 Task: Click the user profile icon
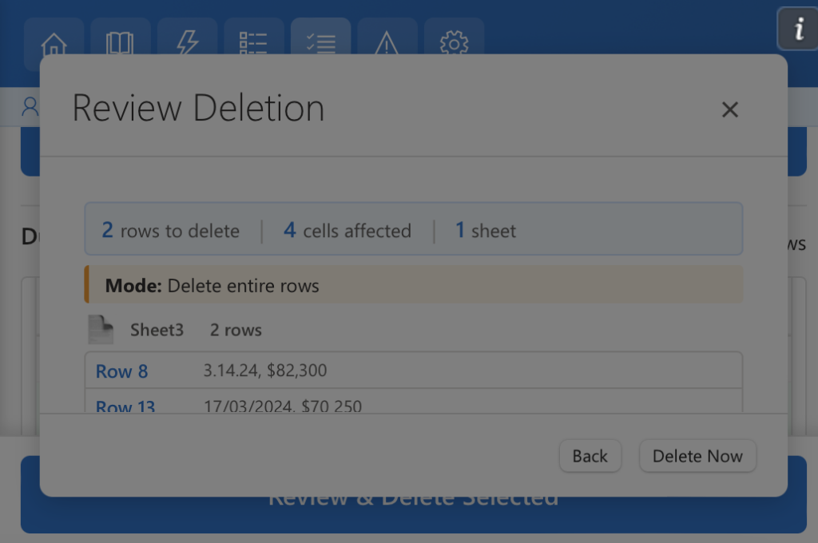[30, 106]
